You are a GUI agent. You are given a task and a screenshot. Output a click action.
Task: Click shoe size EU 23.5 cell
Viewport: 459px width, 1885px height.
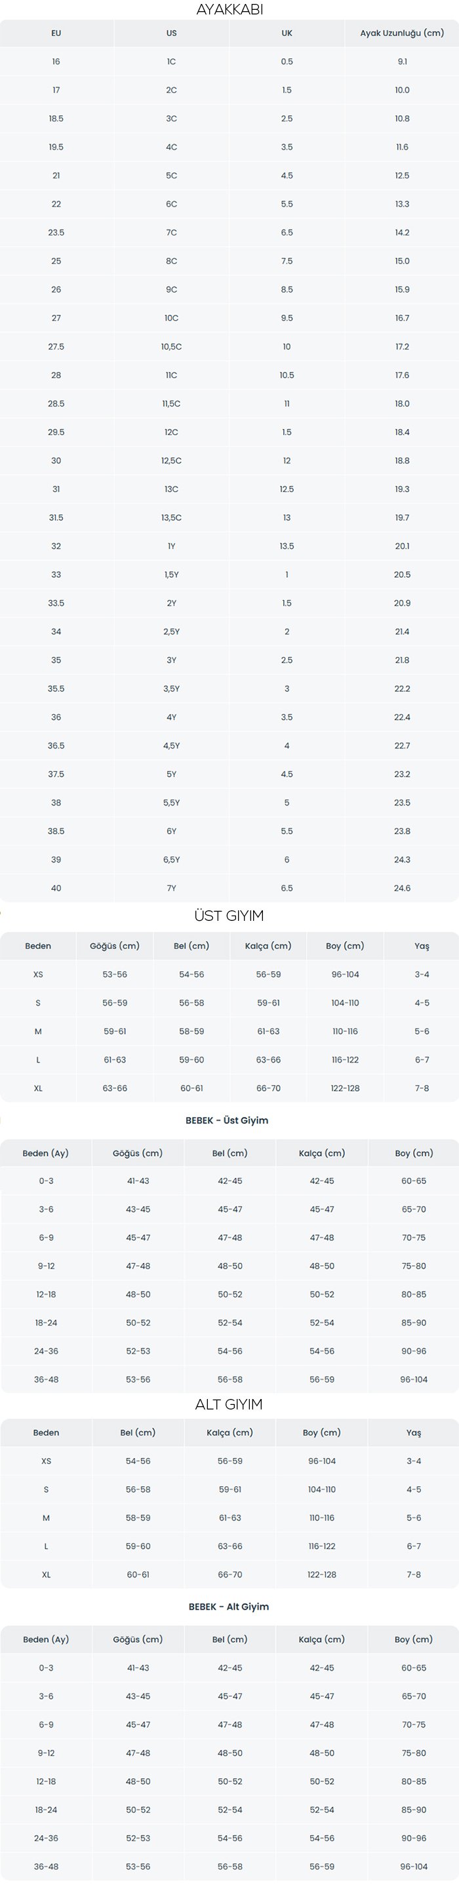(x=56, y=233)
